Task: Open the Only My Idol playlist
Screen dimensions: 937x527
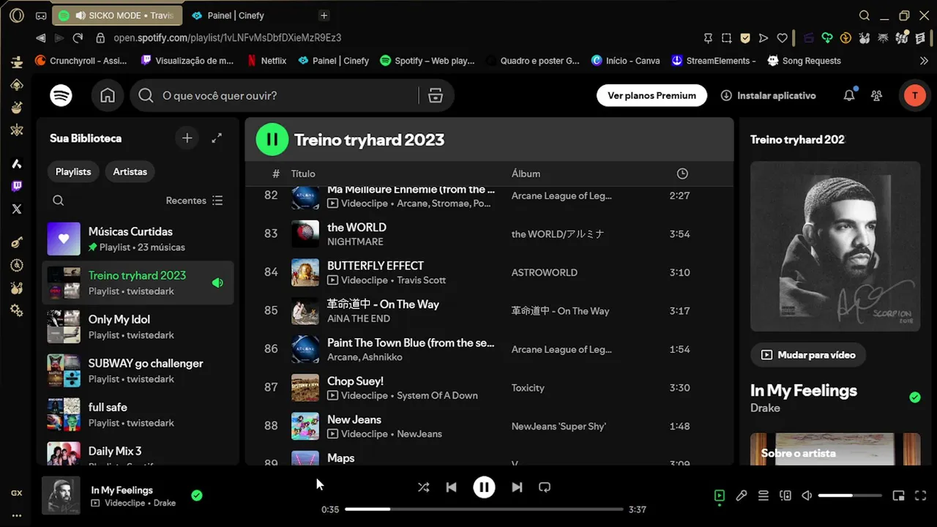Action: 138,326
